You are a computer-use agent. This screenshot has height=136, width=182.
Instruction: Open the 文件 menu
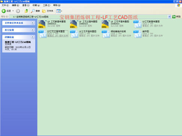(x=5, y=5)
